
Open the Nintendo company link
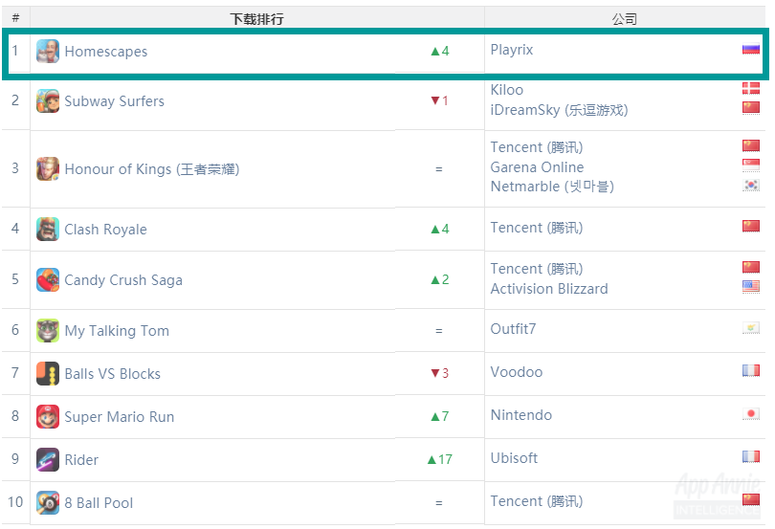tap(520, 415)
